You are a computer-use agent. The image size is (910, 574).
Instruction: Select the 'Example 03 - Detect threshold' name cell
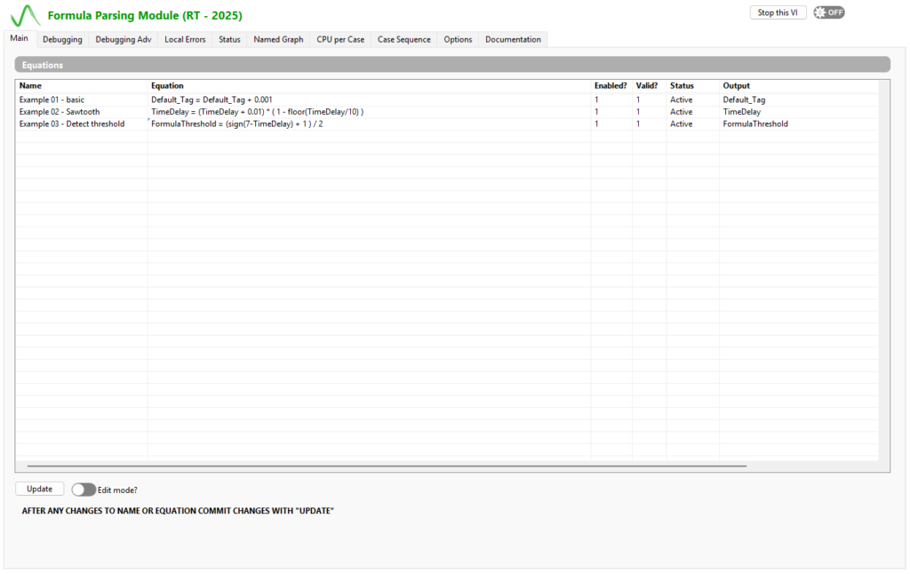(81, 124)
